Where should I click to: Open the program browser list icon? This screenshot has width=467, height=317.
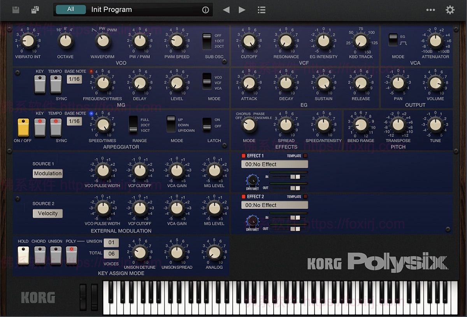[261, 10]
